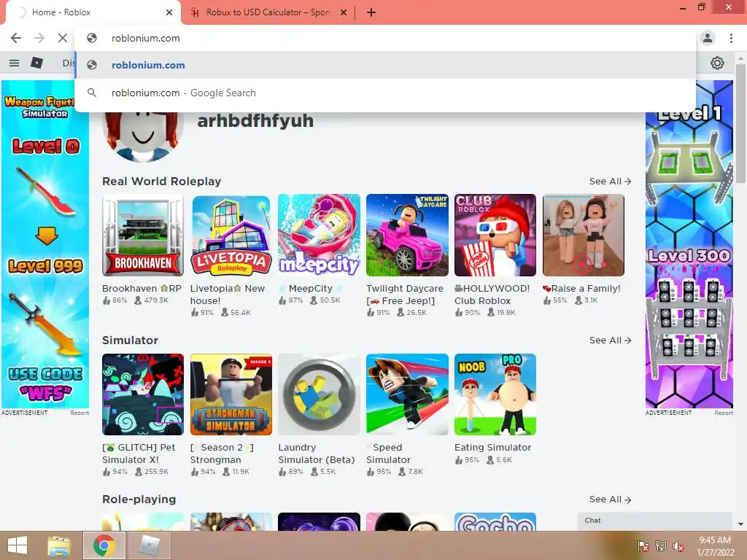Open Speed Simulator thumbnail
The width and height of the screenshot is (747, 560).
[407, 394]
